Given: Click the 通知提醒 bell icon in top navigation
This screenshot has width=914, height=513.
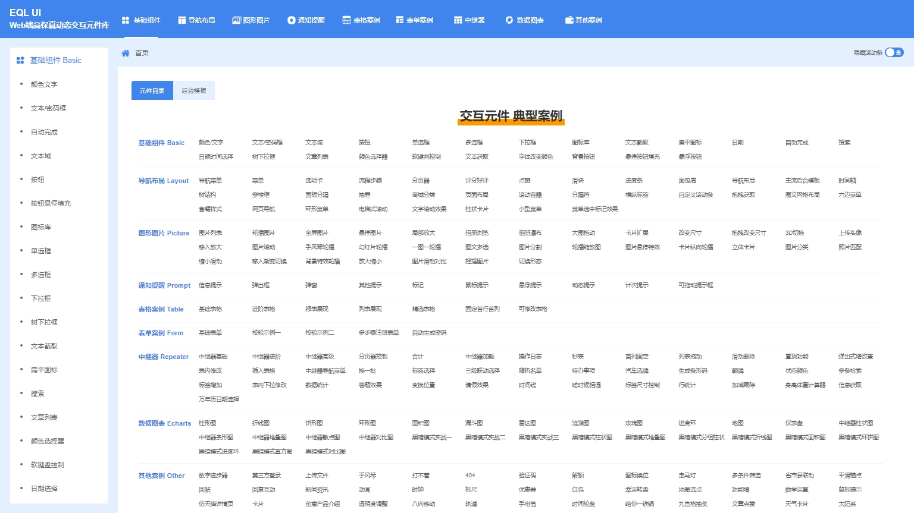Looking at the screenshot, I should click(292, 20).
